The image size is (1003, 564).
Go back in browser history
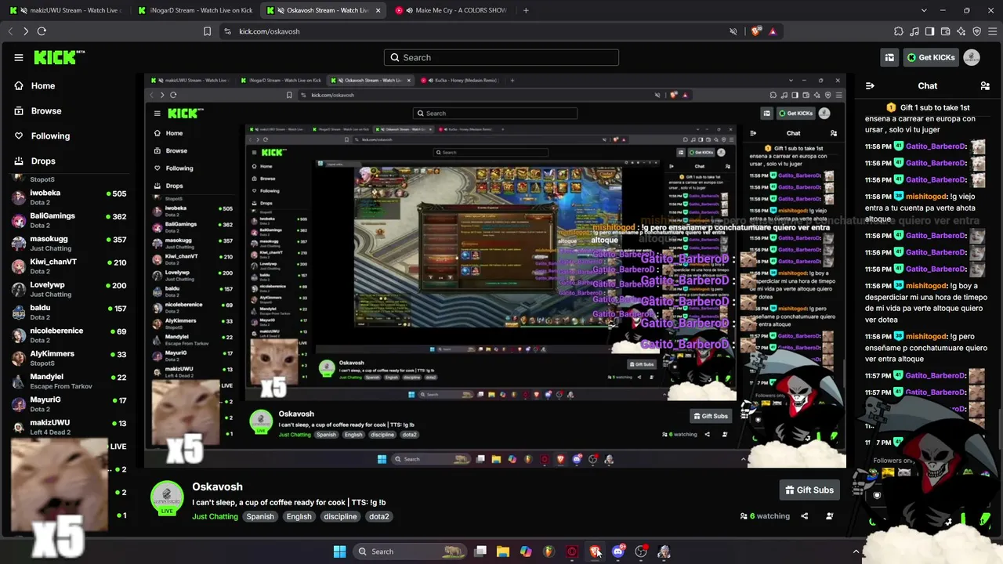[x=10, y=31]
